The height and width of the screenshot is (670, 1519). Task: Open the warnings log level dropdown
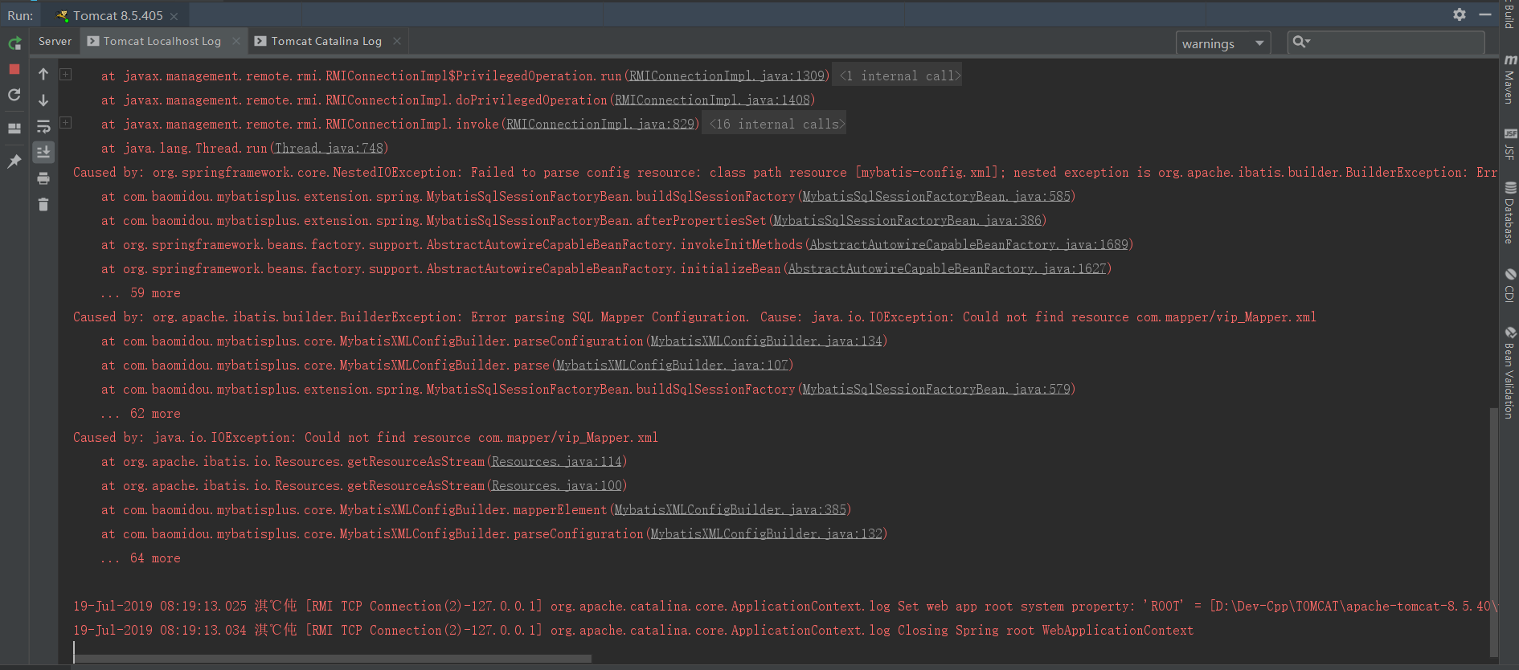(x=1223, y=43)
